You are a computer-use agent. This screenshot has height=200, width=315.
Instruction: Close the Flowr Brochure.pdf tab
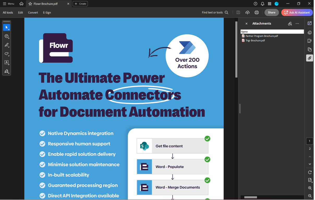68,4
